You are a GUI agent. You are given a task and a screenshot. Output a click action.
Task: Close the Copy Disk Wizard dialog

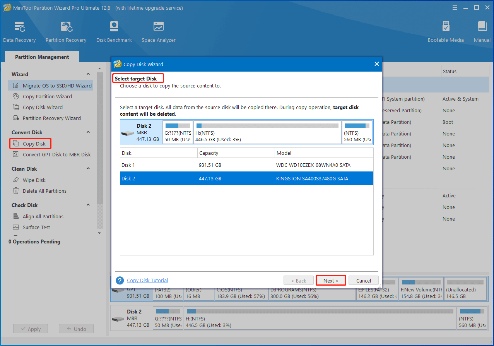point(376,64)
